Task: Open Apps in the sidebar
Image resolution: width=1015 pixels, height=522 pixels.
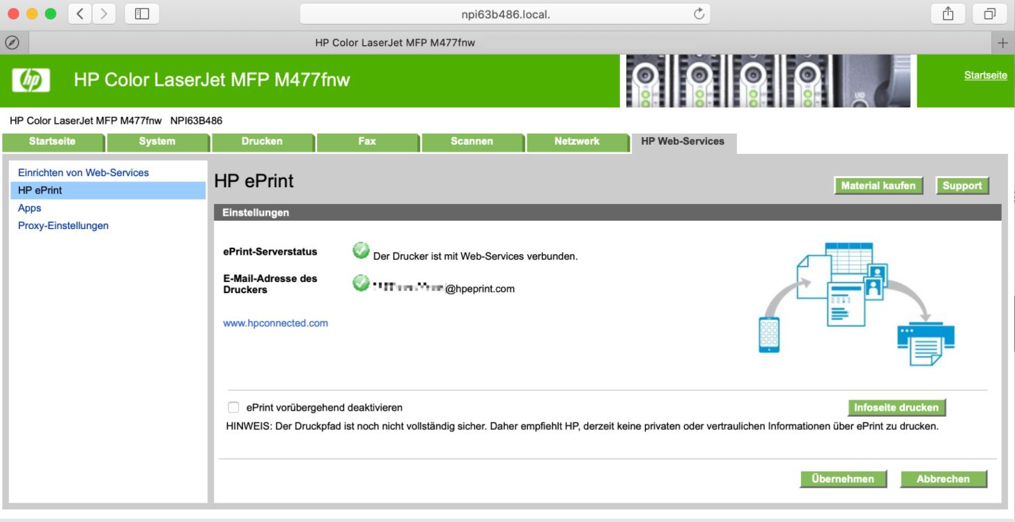Action: pos(29,208)
